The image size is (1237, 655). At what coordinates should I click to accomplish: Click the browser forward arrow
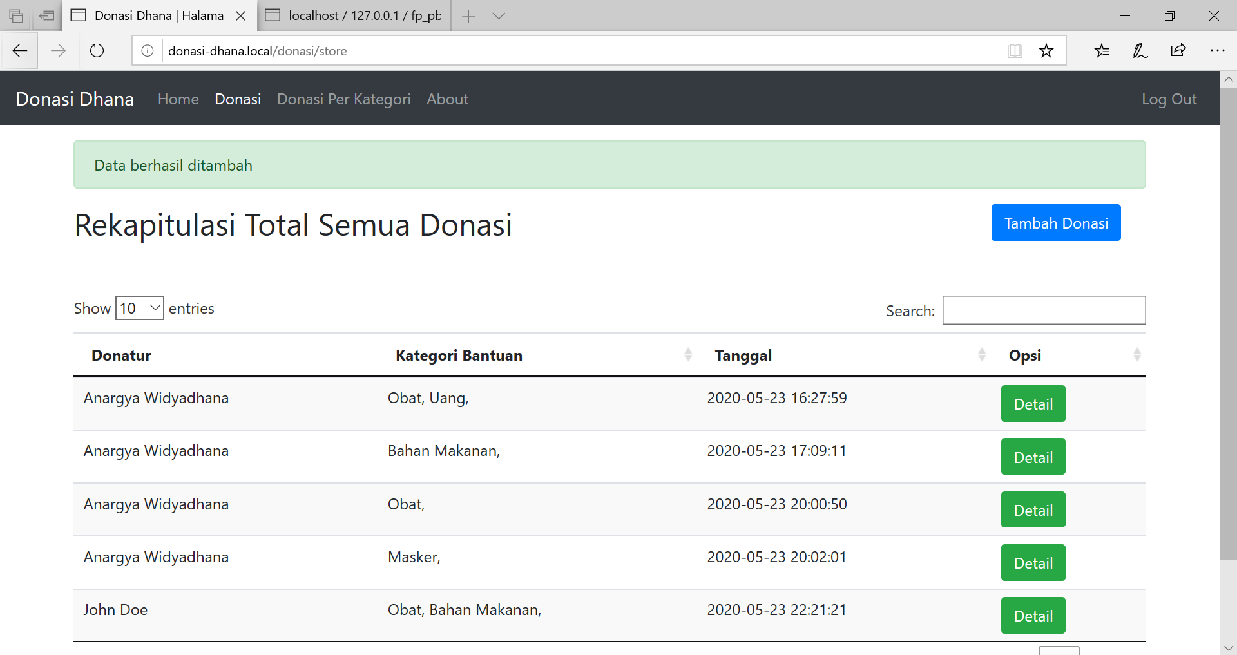[x=58, y=51]
